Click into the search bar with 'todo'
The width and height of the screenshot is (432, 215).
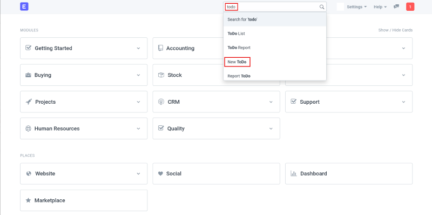pos(275,7)
